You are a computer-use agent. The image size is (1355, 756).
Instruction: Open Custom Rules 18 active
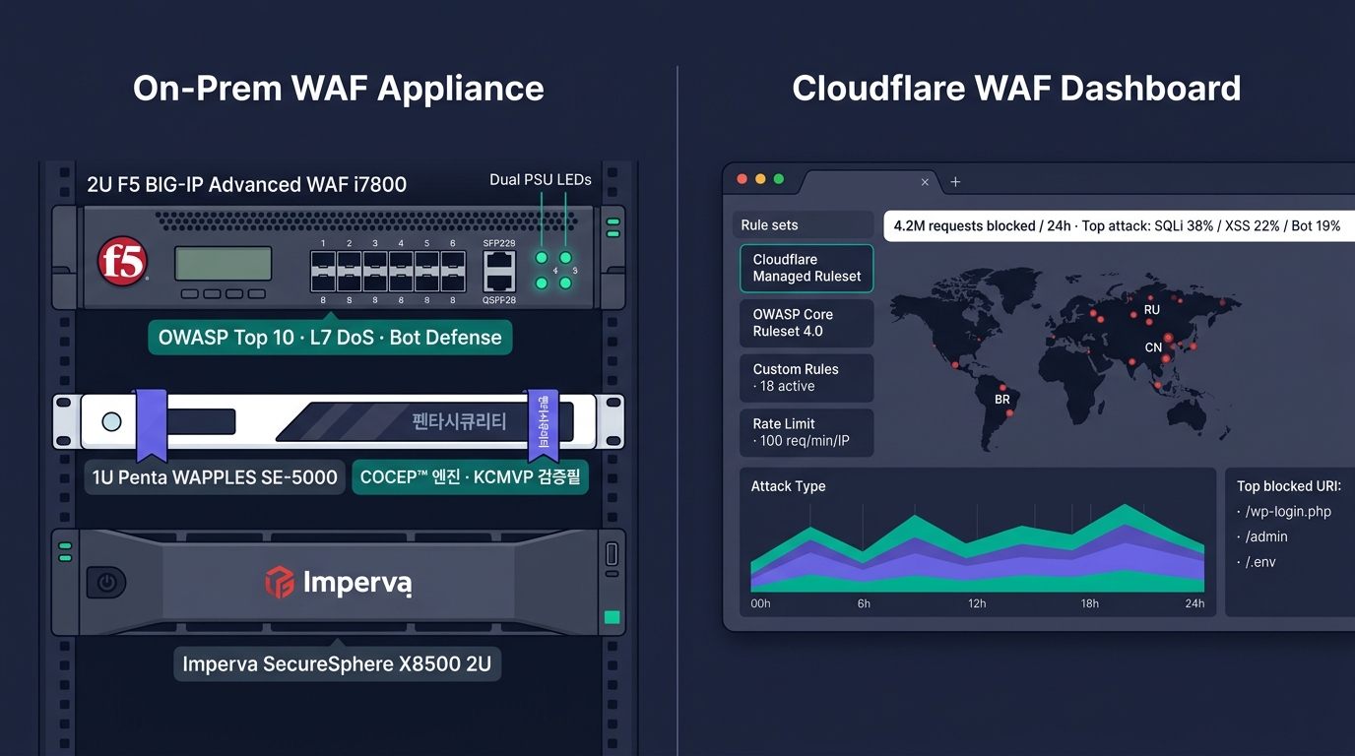pyautogui.click(x=807, y=378)
